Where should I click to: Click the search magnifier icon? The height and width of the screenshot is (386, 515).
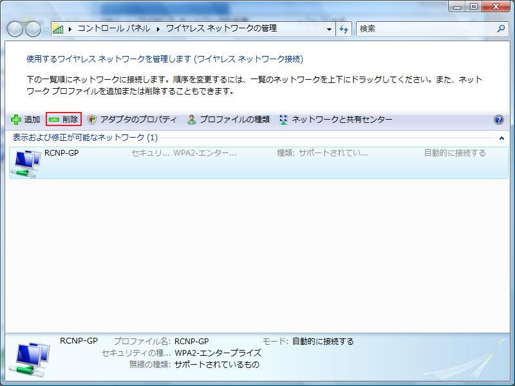[x=501, y=29]
